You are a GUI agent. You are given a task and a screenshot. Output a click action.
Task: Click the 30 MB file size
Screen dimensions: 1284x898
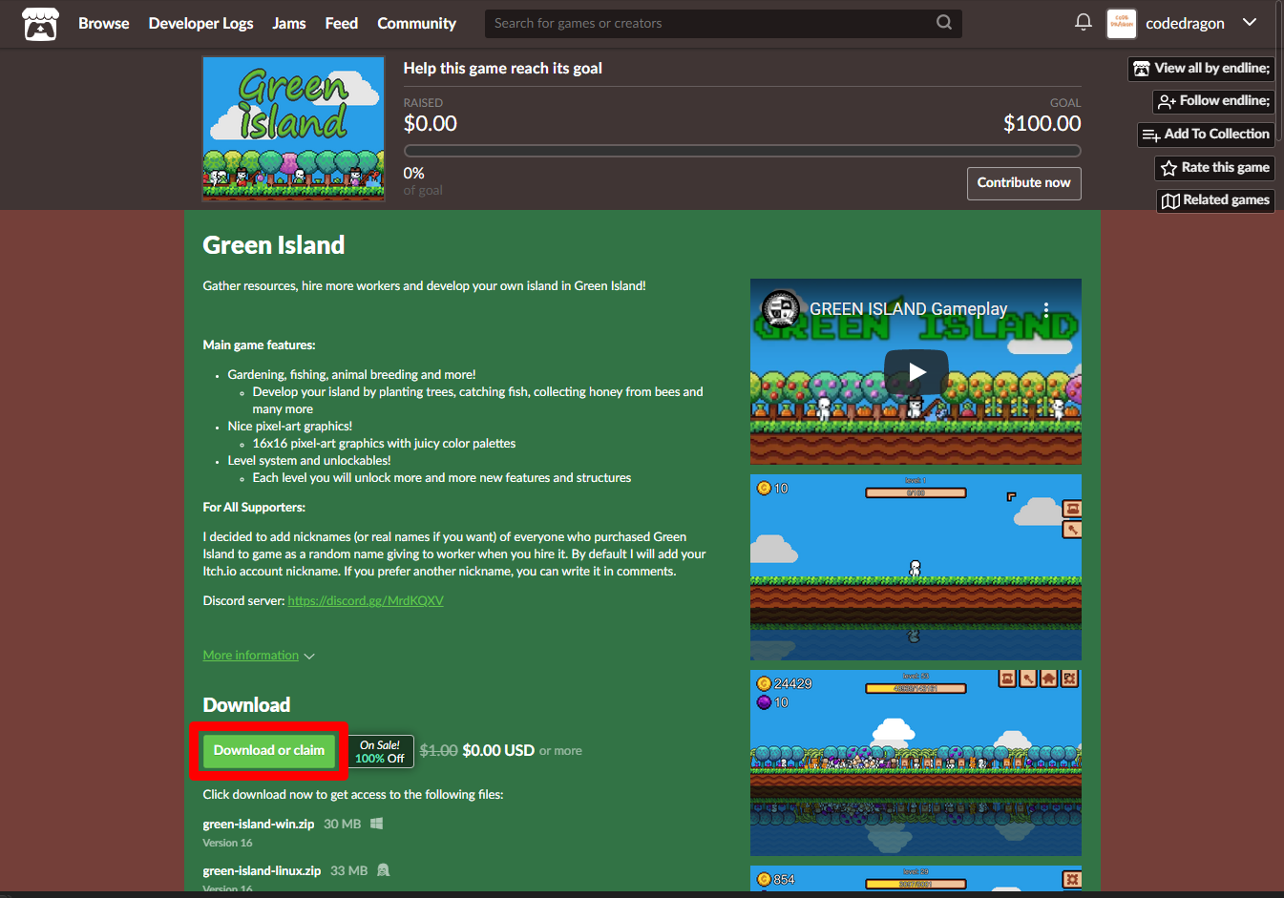point(343,825)
